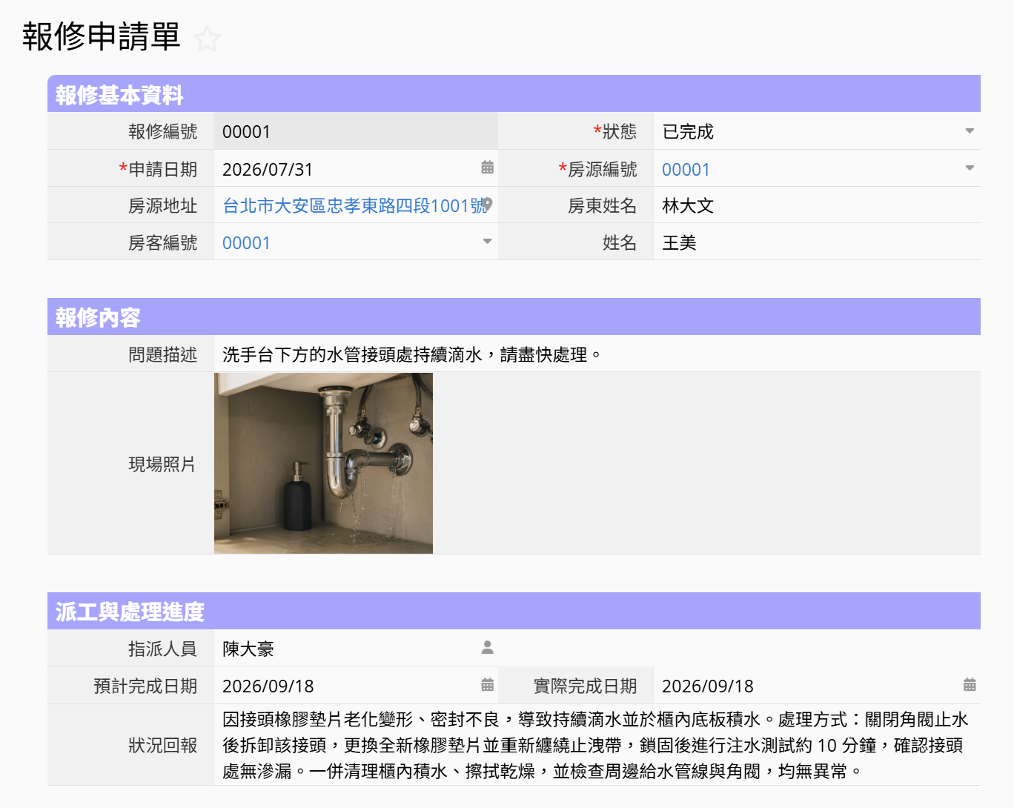Star the 報修申請單 form as favorite

click(x=208, y=39)
